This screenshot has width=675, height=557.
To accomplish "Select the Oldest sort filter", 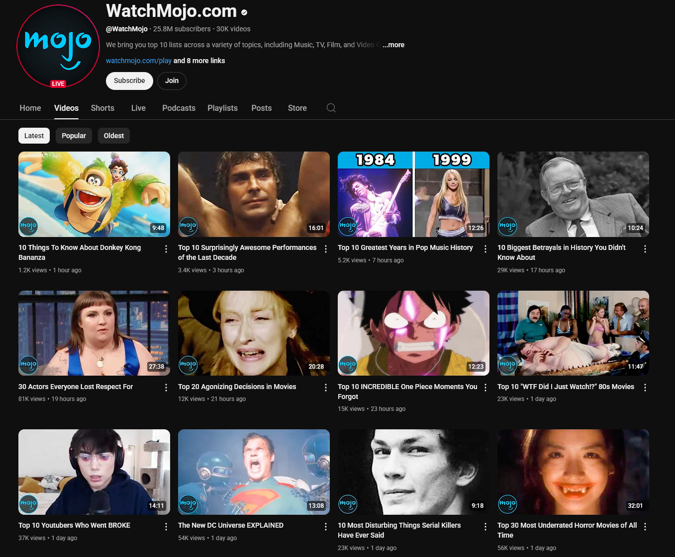I will click(x=114, y=136).
